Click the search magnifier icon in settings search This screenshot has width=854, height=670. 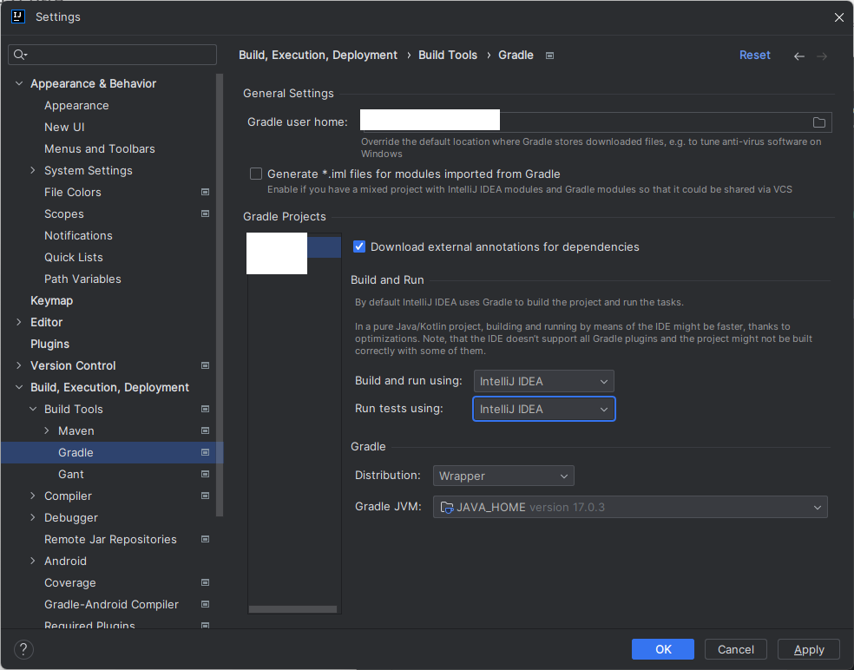pyautogui.click(x=20, y=55)
